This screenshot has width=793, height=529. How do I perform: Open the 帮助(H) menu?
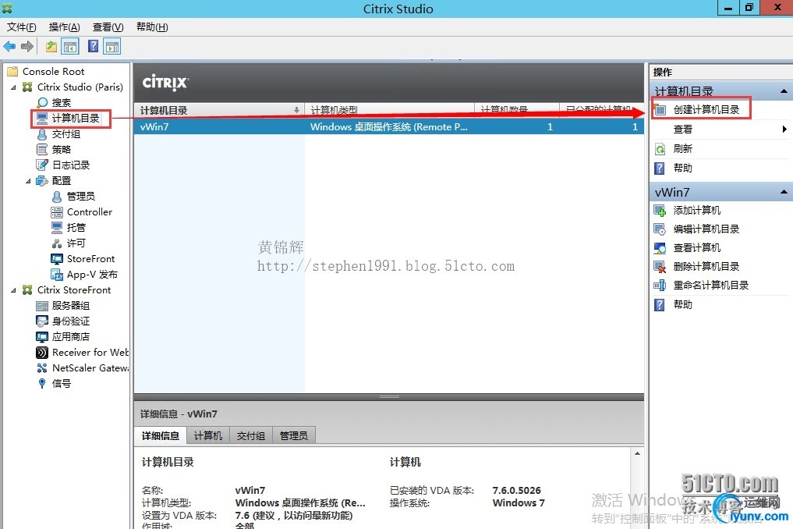152,27
